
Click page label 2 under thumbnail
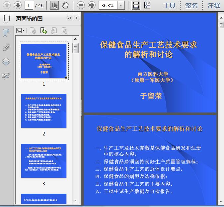pos(44,134)
